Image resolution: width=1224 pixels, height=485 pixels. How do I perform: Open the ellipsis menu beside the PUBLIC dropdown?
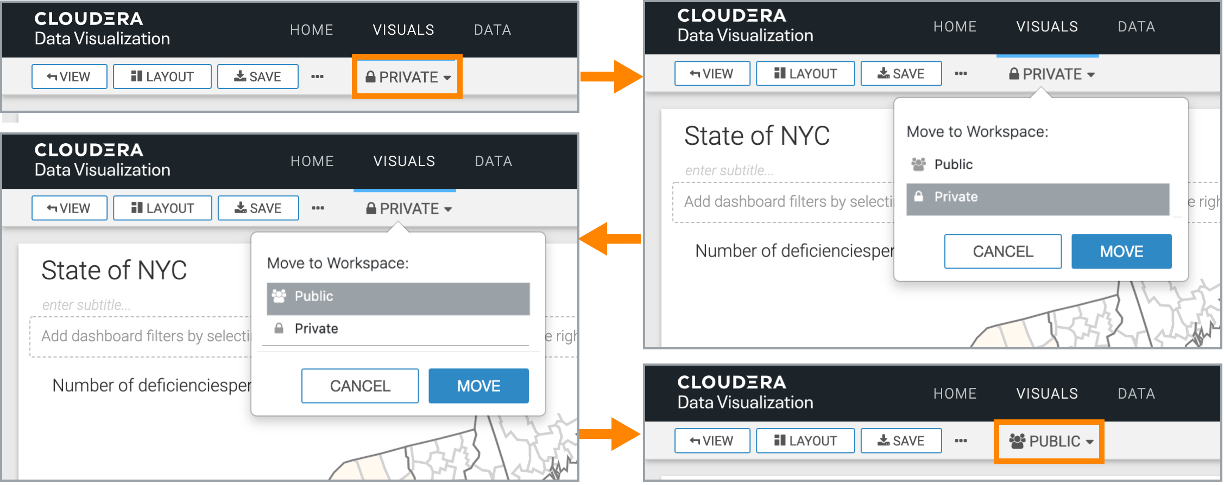(x=961, y=441)
